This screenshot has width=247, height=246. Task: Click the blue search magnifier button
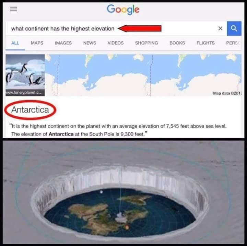pos(234,28)
